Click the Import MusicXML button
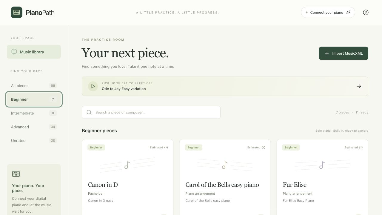 (344, 53)
